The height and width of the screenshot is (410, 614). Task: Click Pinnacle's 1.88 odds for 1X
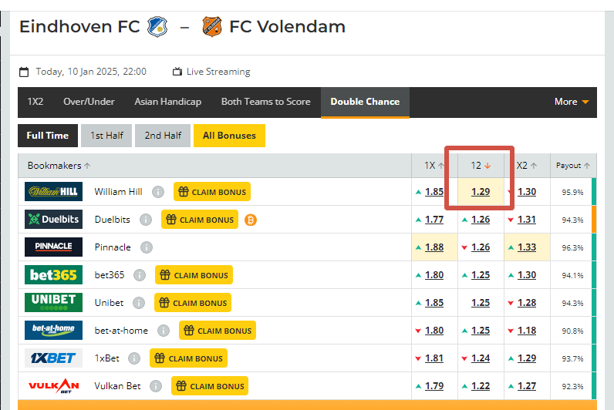[x=434, y=247]
